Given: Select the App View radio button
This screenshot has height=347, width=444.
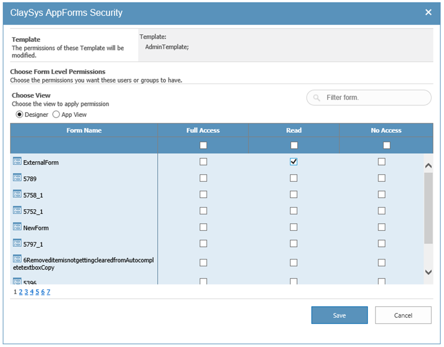Looking at the screenshot, I should [56, 115].
